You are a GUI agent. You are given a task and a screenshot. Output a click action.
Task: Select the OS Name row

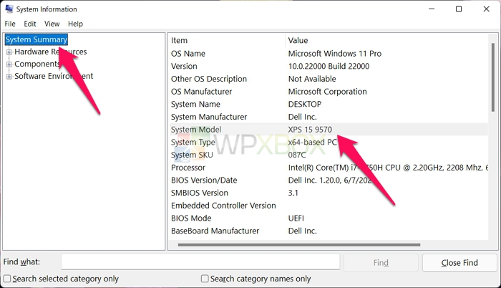[x=329, y=54]
